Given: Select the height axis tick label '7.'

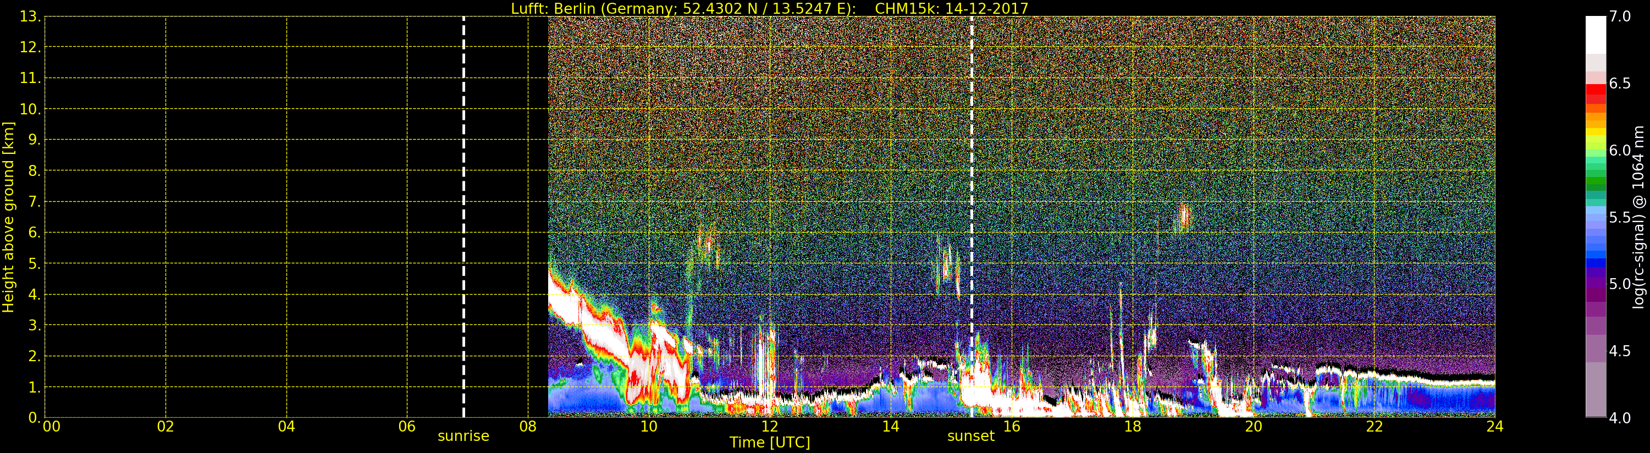Looking at the screenshot, I should 34,202.
